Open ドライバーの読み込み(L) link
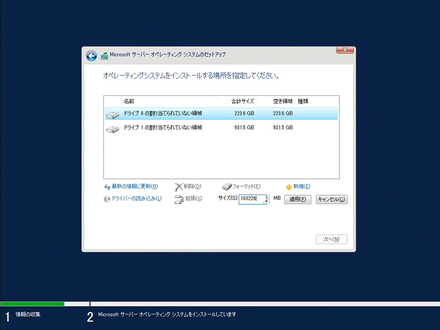Screen dimensions: 440x330 [137, 199]
